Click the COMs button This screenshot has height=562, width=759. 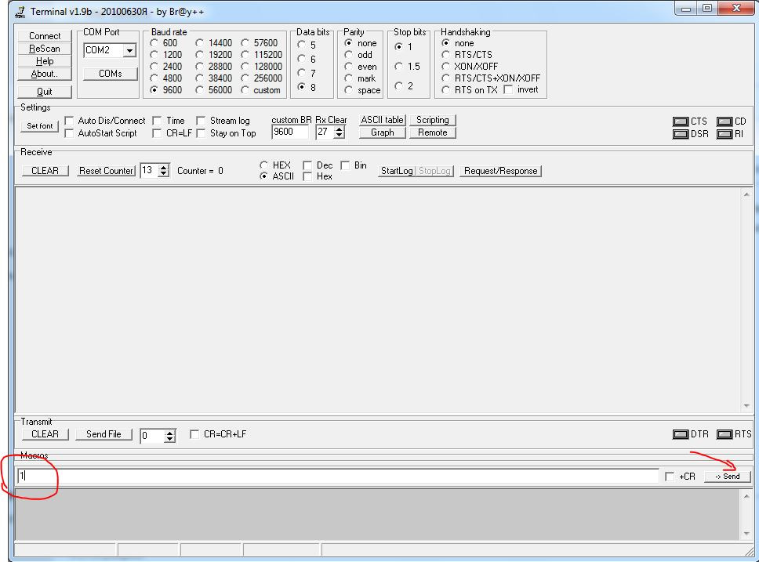click(111, 74)
